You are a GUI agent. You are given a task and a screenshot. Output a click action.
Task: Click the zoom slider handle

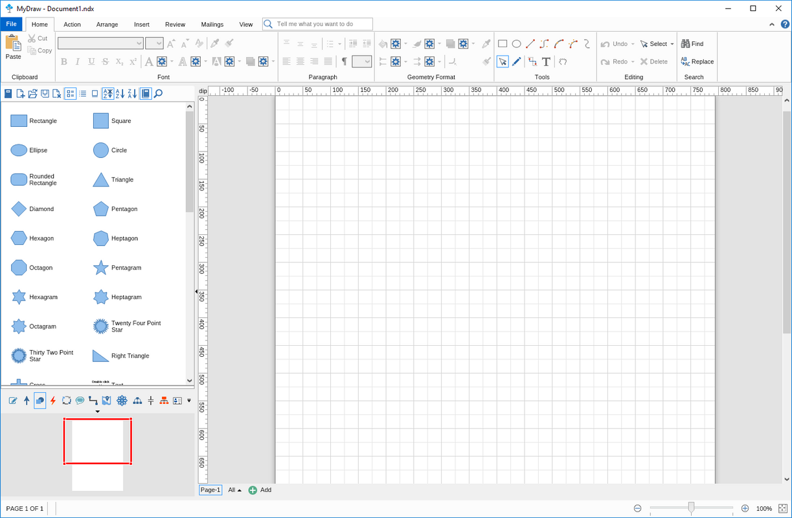click(x=692, y=507)
